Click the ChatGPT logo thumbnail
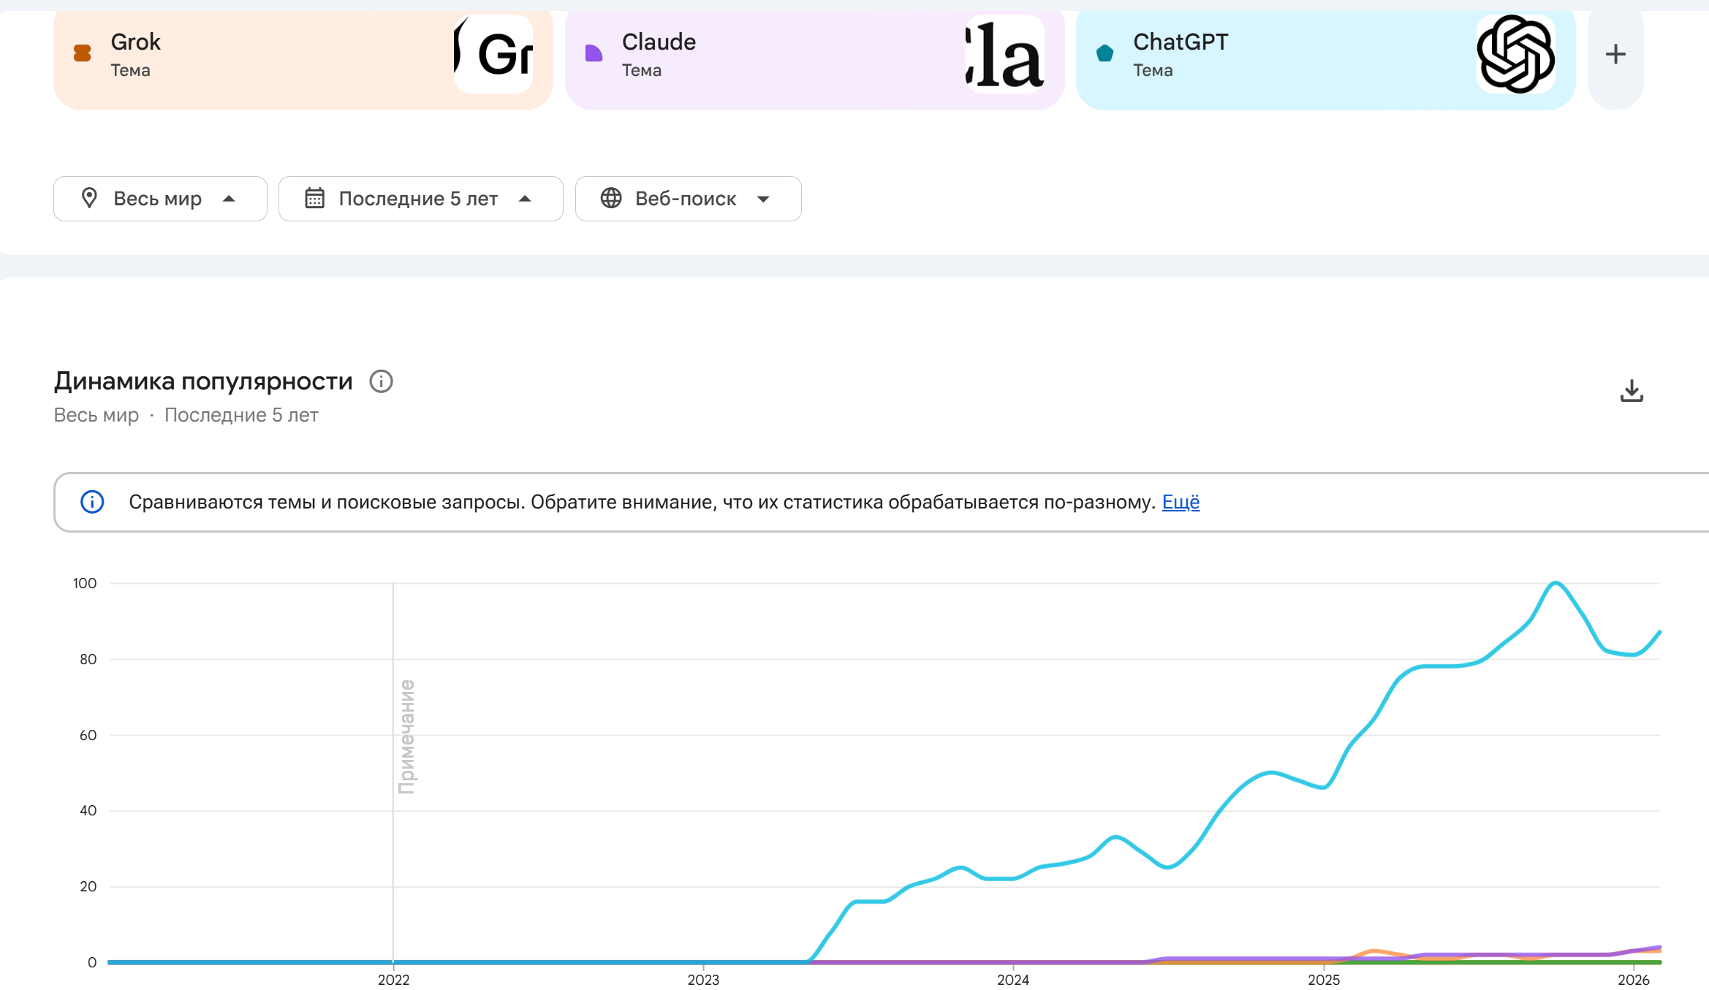This screenshot has height=990, width=1709. 1515,54
